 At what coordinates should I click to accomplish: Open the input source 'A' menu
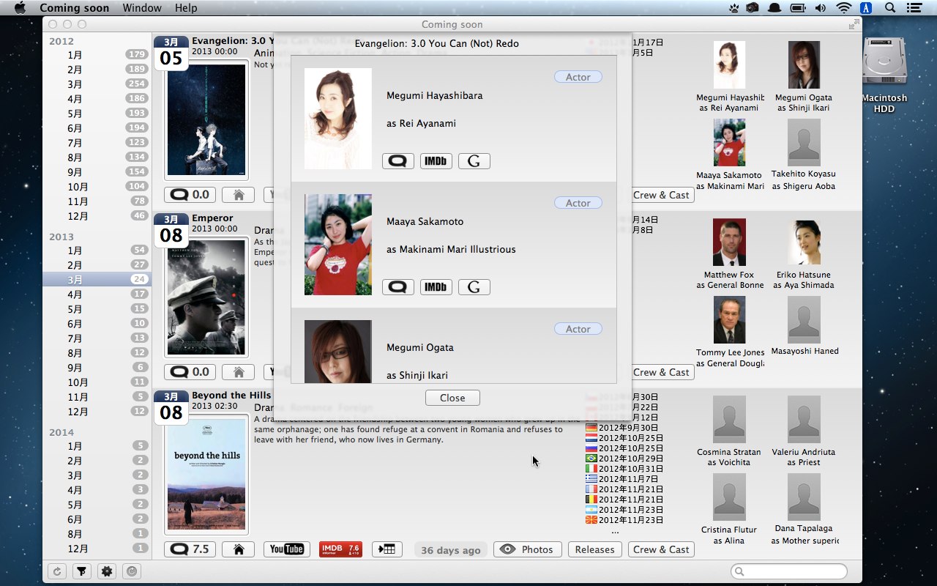coord(867,8)
